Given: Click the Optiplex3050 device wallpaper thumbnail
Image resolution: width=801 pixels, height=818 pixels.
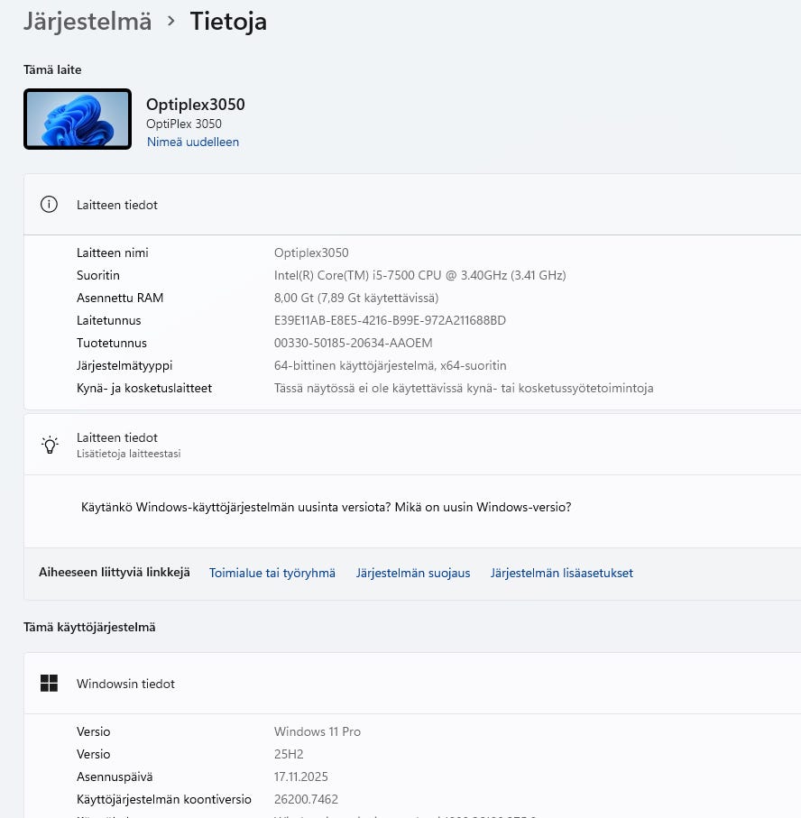Looking at the screenshot, I should coord(78,119).
